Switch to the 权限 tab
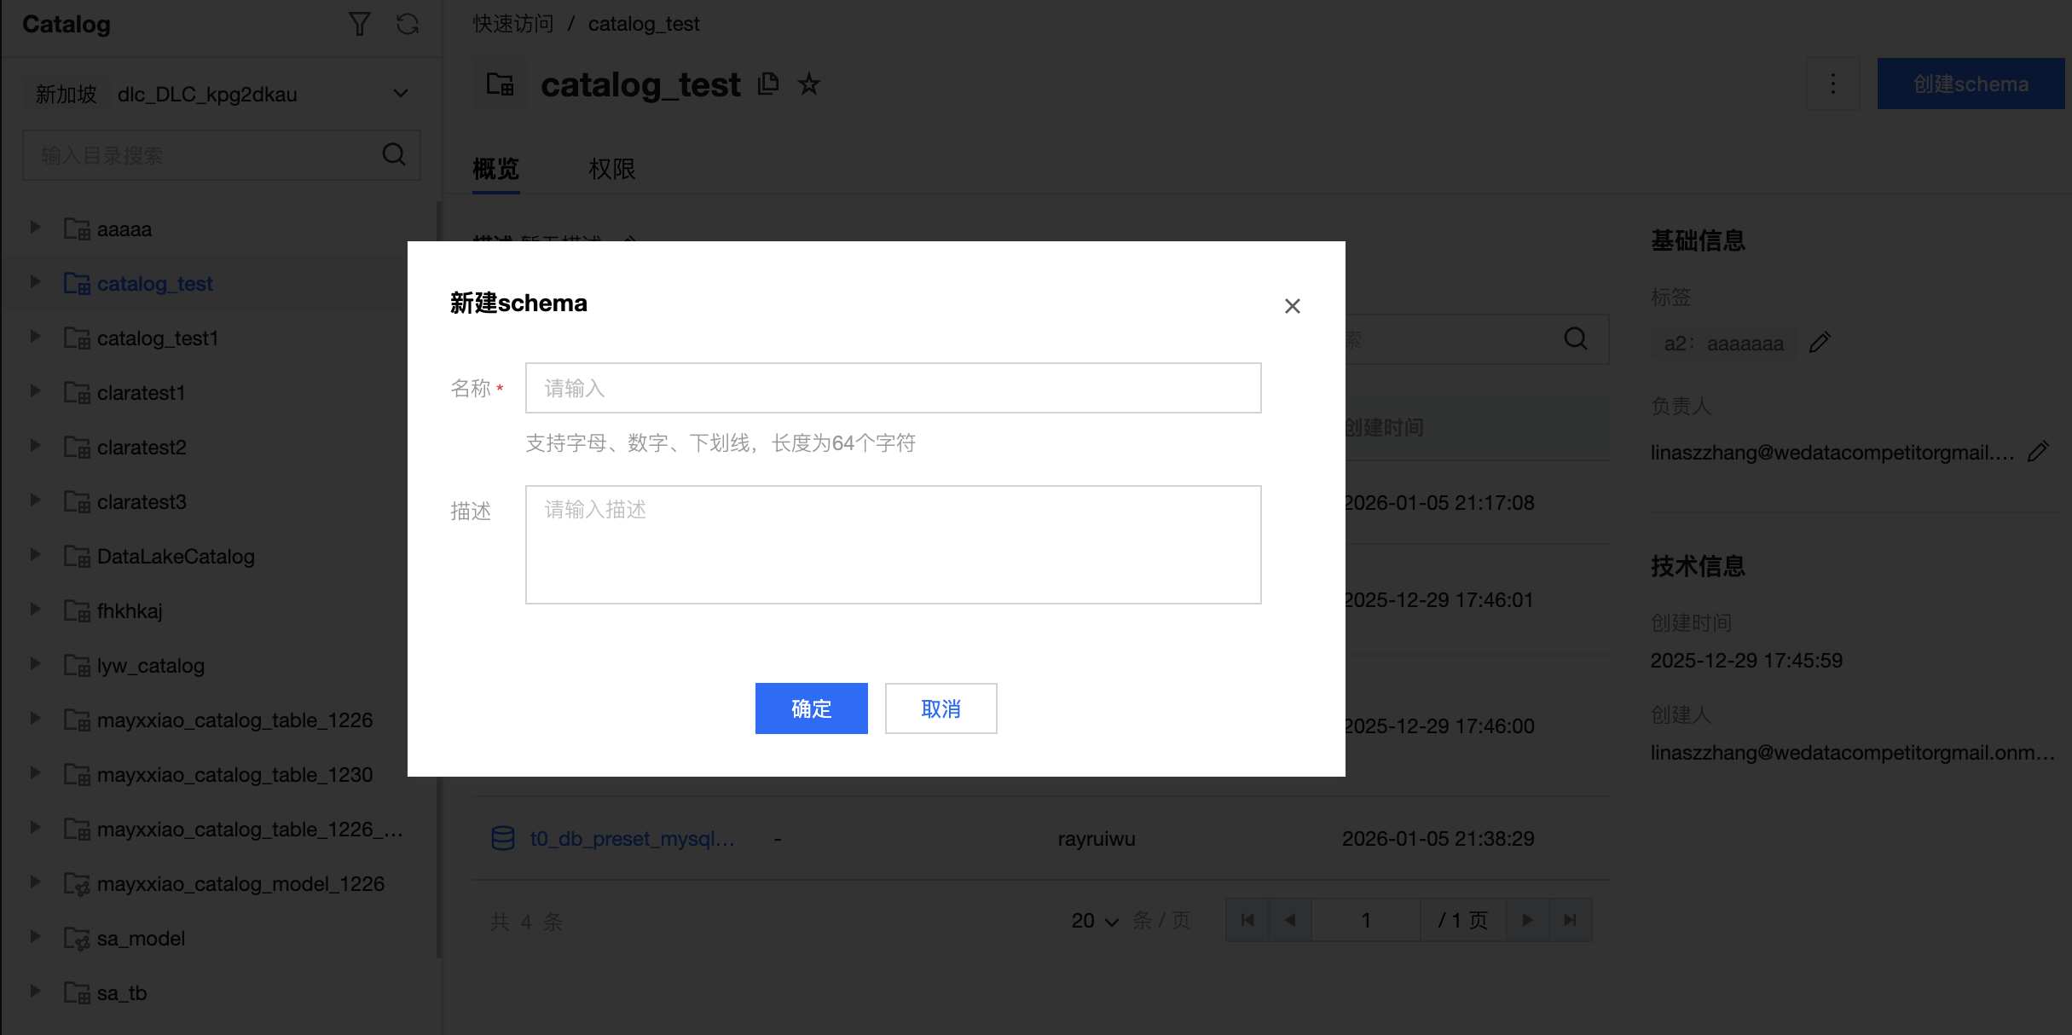 pyautogui.click(x=611, y=169)
